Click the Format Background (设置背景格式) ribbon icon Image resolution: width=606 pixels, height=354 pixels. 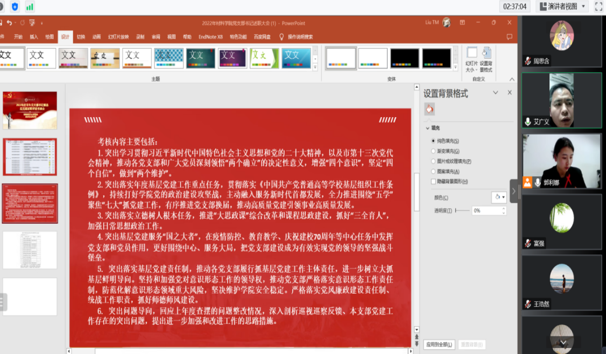point(487,59)
